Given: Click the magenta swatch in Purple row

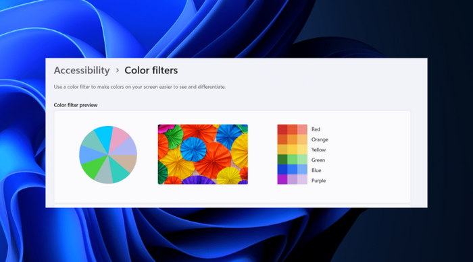Looking at the screenshot, I should 282,179.
